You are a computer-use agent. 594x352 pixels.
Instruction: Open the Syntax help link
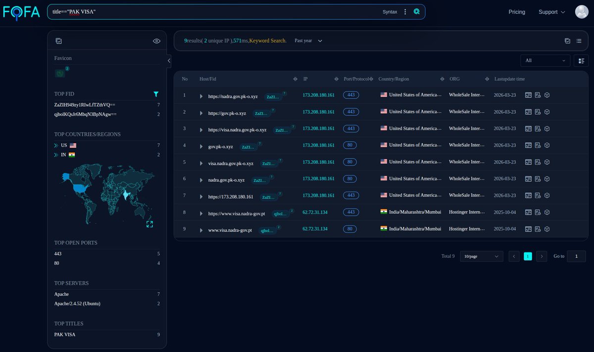point(390,12)
